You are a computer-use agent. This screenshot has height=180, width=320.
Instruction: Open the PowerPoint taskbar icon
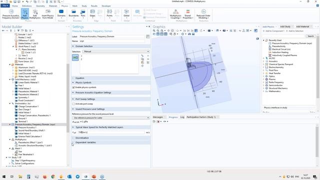pyautogui.click(x=94, y=176)
